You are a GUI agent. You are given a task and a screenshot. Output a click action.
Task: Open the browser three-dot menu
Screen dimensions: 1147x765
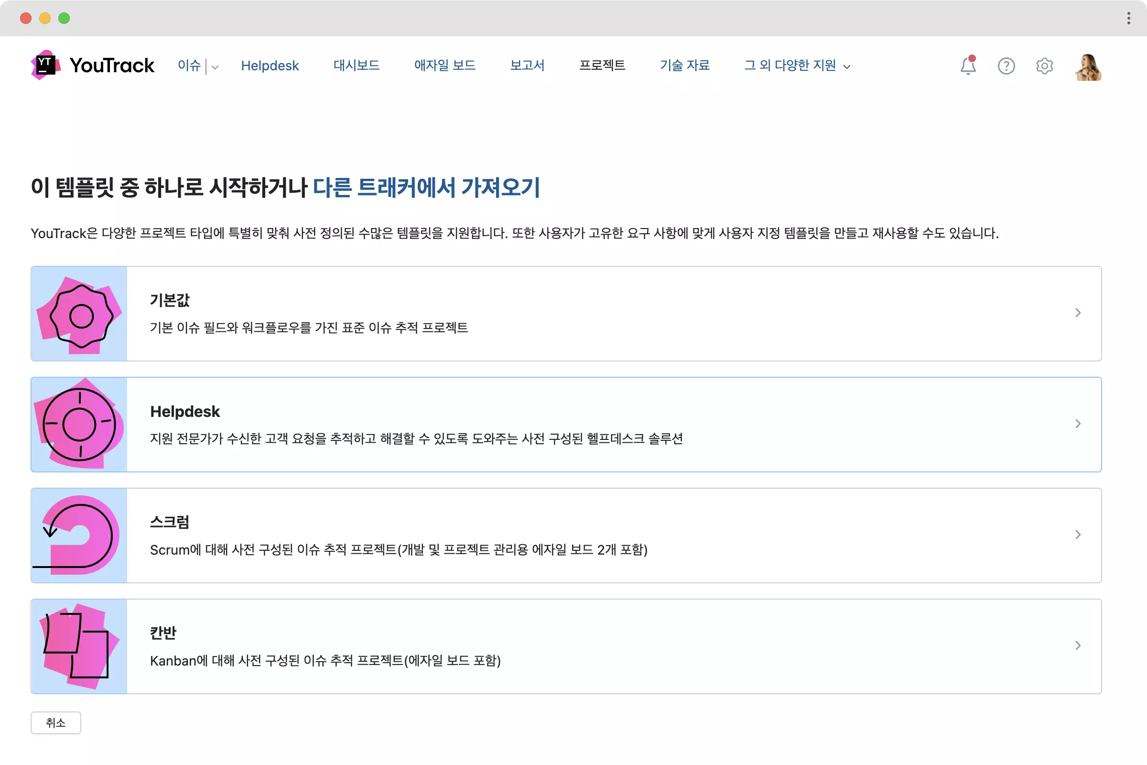pos(1128,18)
